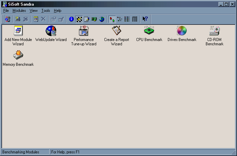Screen dimensions: 237x156
Task: Close the SiSoft Sandra window
Action: [x=232, y=4]
